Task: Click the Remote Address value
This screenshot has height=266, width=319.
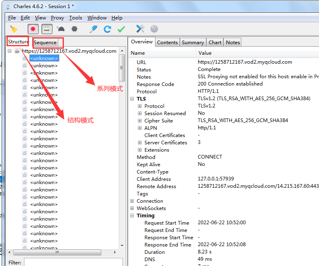Action: point(258,186)
